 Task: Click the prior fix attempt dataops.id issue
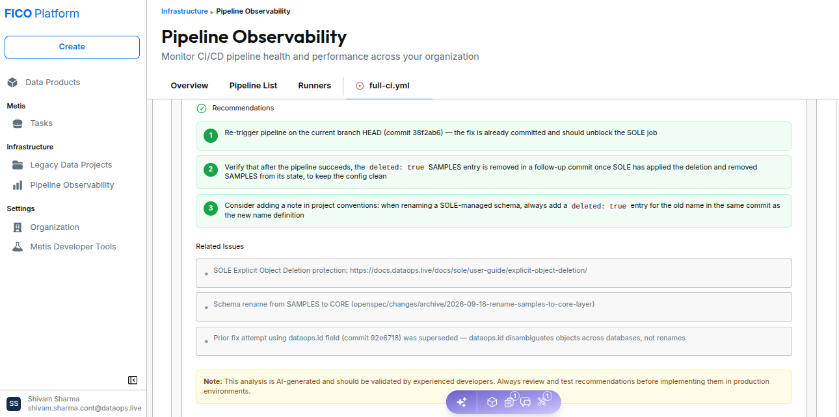click(x=494, y=341)
